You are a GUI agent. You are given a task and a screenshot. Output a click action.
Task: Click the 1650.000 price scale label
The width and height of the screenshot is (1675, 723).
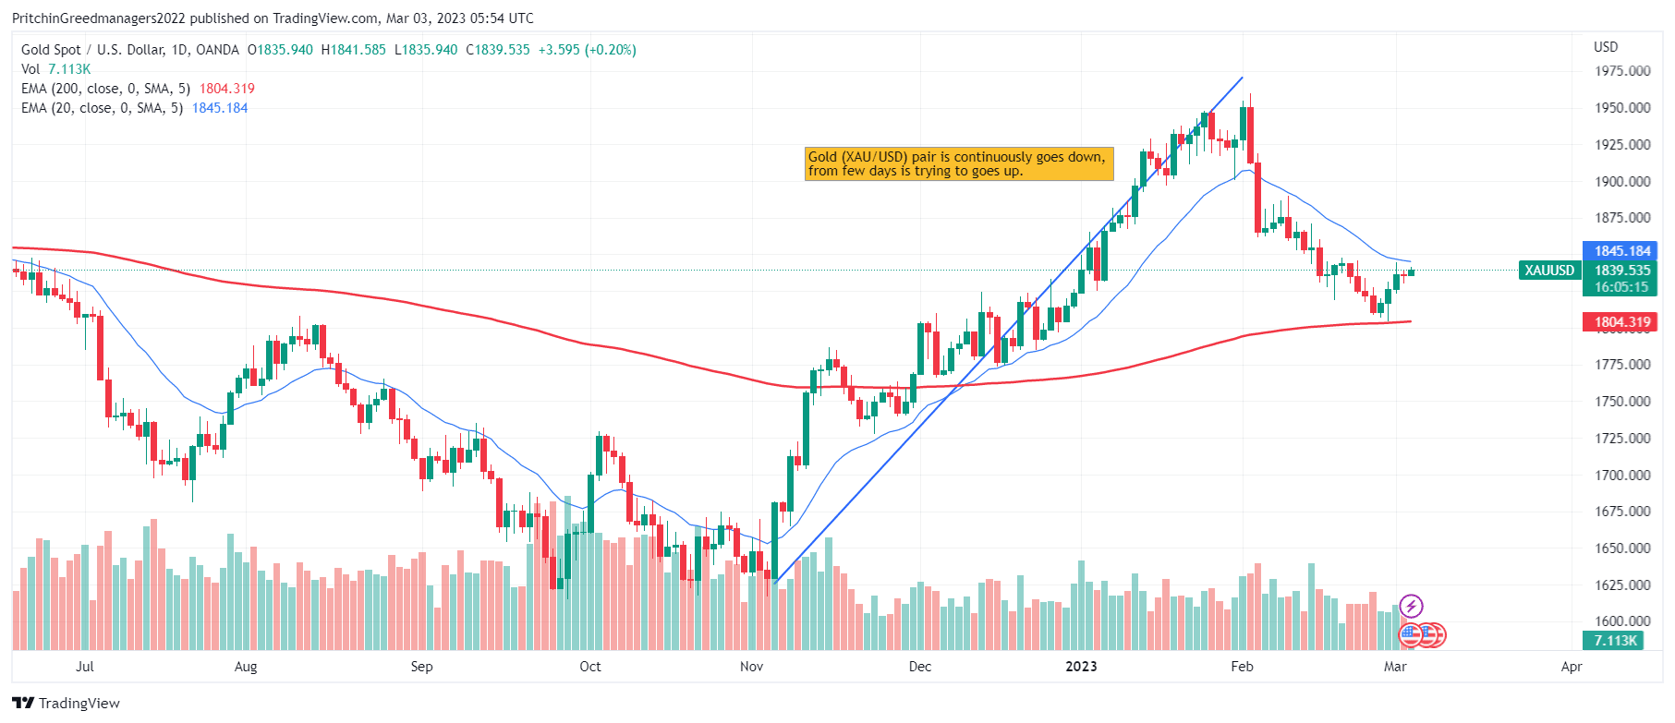coord(1622,548)
